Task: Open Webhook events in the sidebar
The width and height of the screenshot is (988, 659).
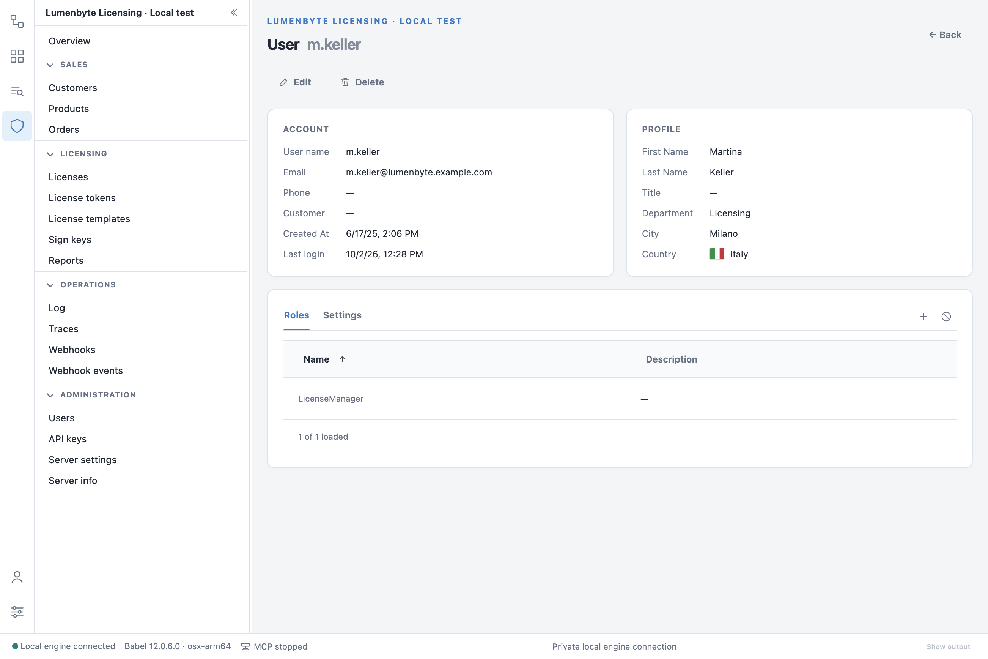Action: click(86, 370)
